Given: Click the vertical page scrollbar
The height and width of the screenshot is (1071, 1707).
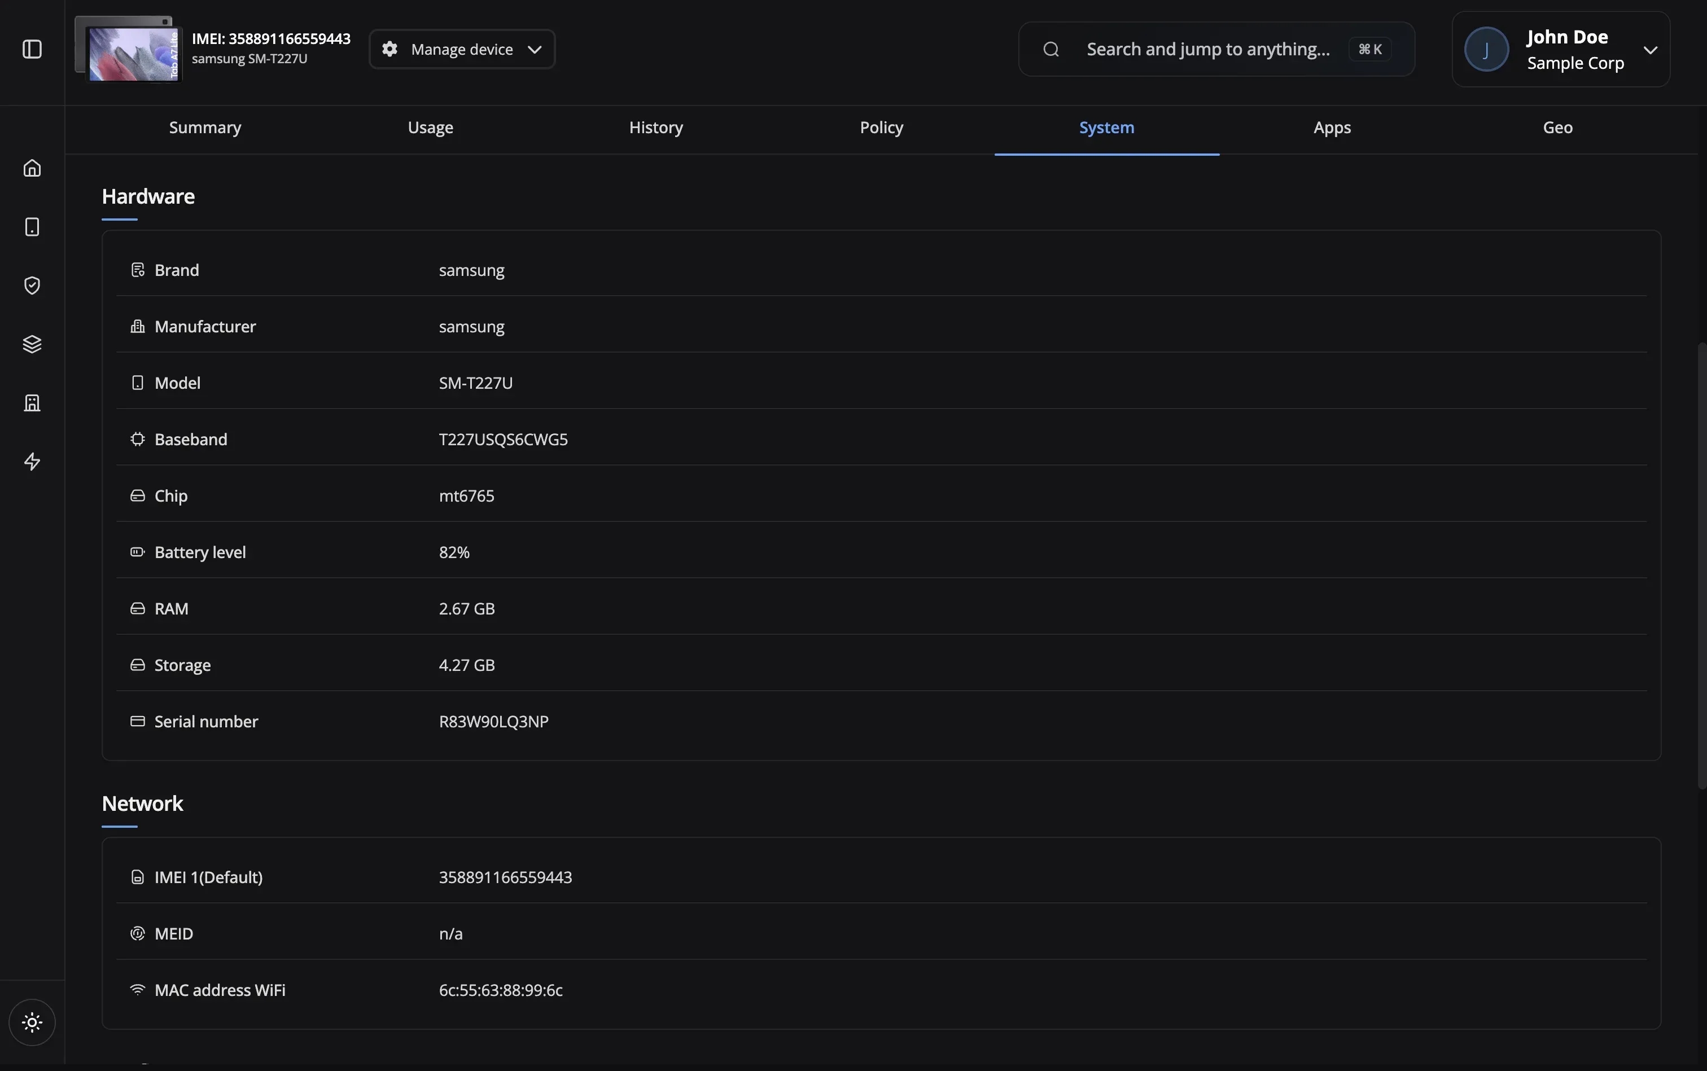Looking at the screenshot, I should click(1701, 567).
